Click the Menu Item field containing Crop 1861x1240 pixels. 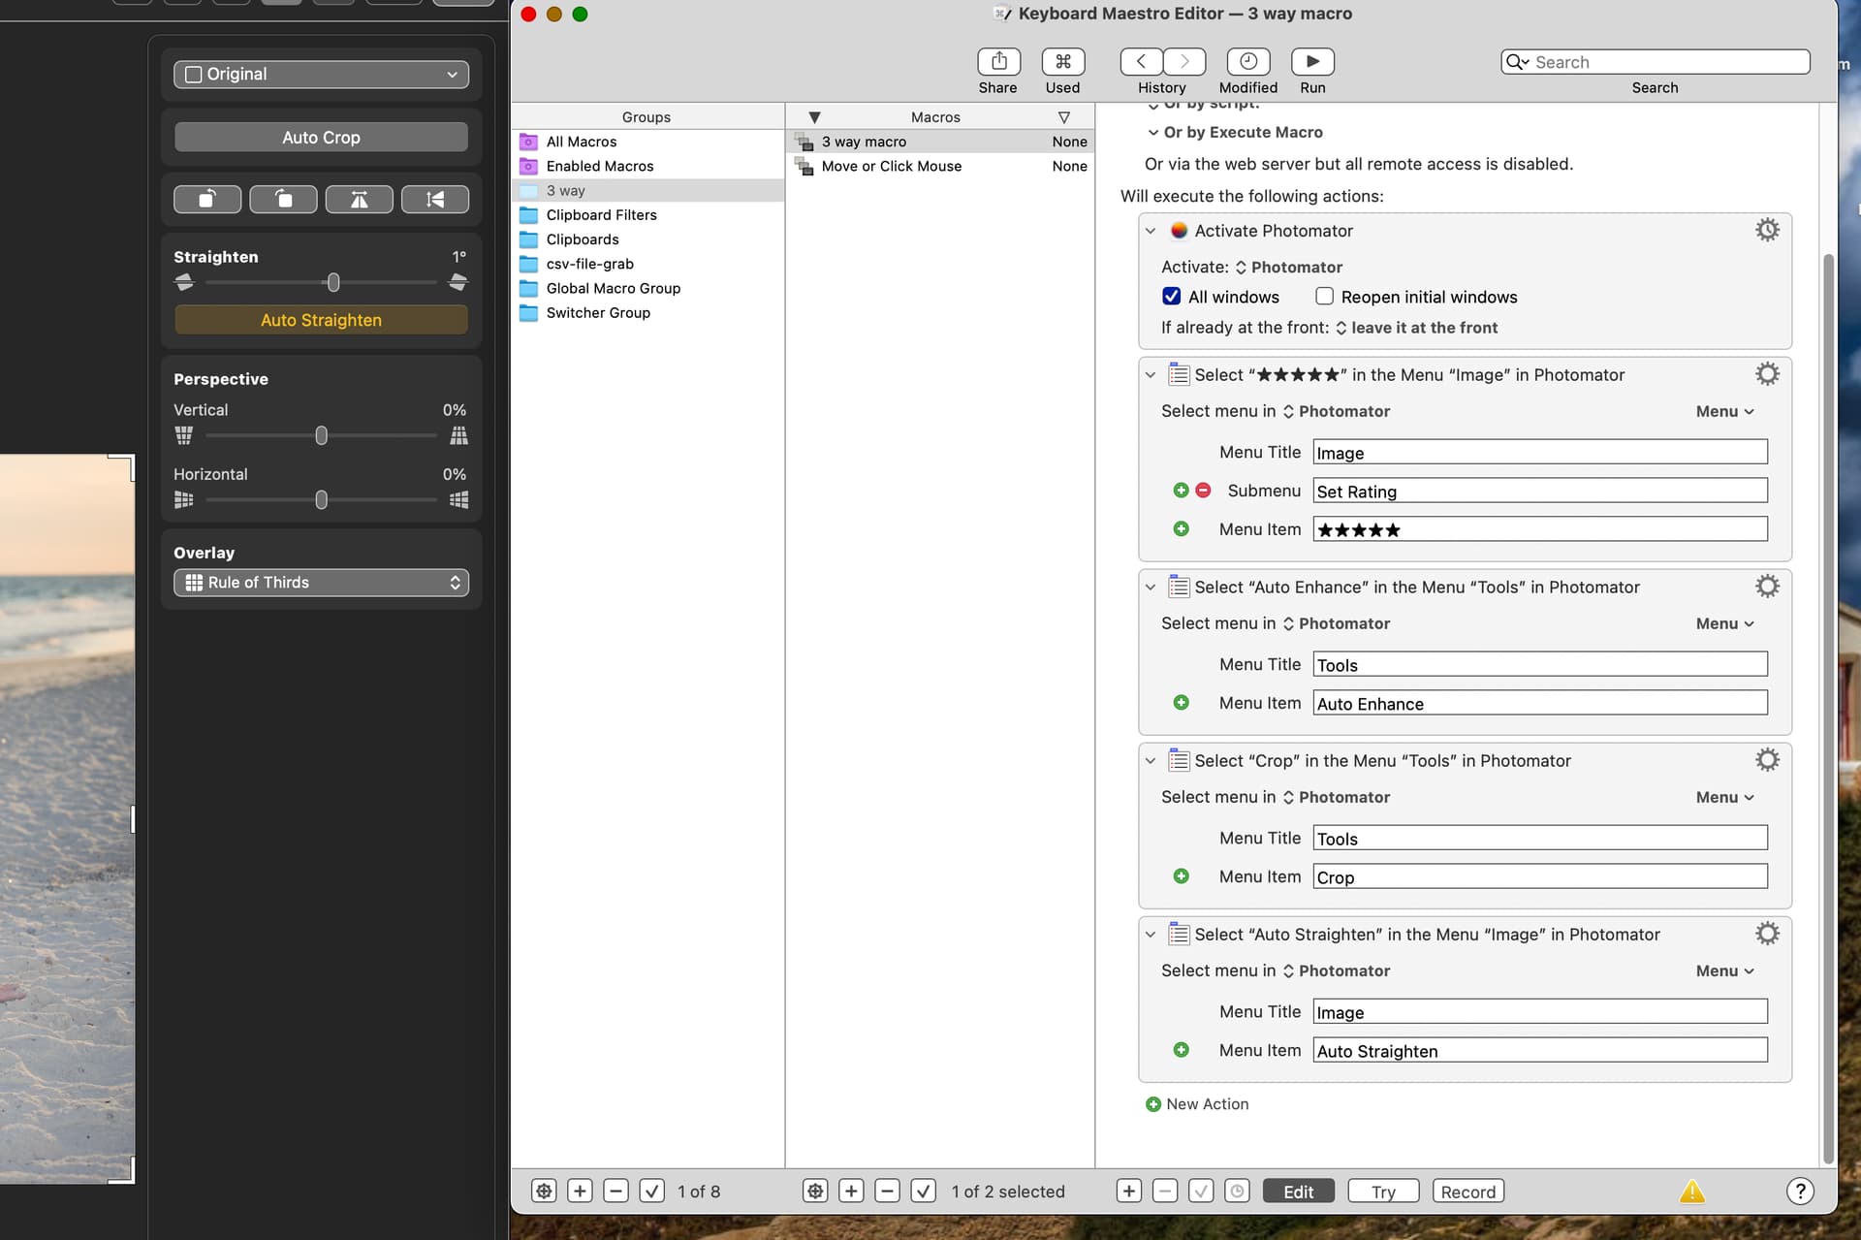click(x=1540, y=876)
